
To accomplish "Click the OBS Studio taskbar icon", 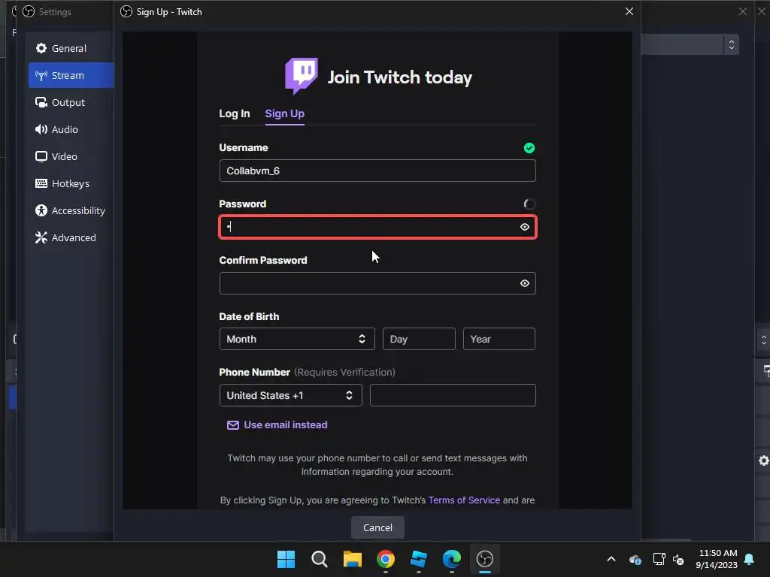I will click(x=485, y=559).
